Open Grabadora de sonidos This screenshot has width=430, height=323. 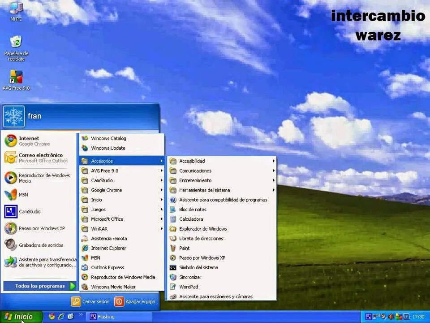(39, 245)
